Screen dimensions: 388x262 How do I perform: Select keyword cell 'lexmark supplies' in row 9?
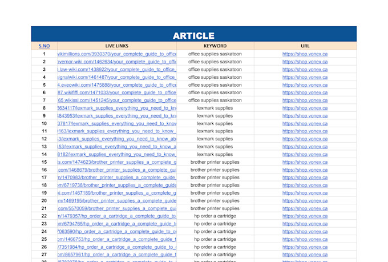click(215, 116)
